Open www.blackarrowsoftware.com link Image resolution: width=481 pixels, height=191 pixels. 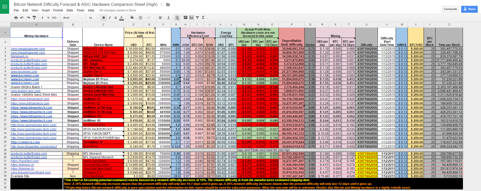31,172
